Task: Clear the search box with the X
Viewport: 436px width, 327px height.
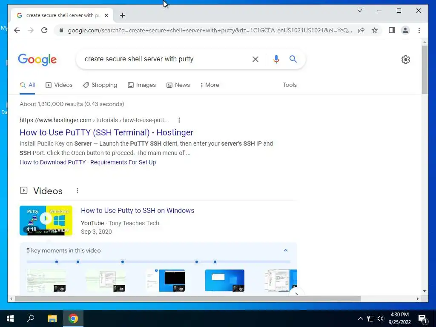Action: [255, 59]
